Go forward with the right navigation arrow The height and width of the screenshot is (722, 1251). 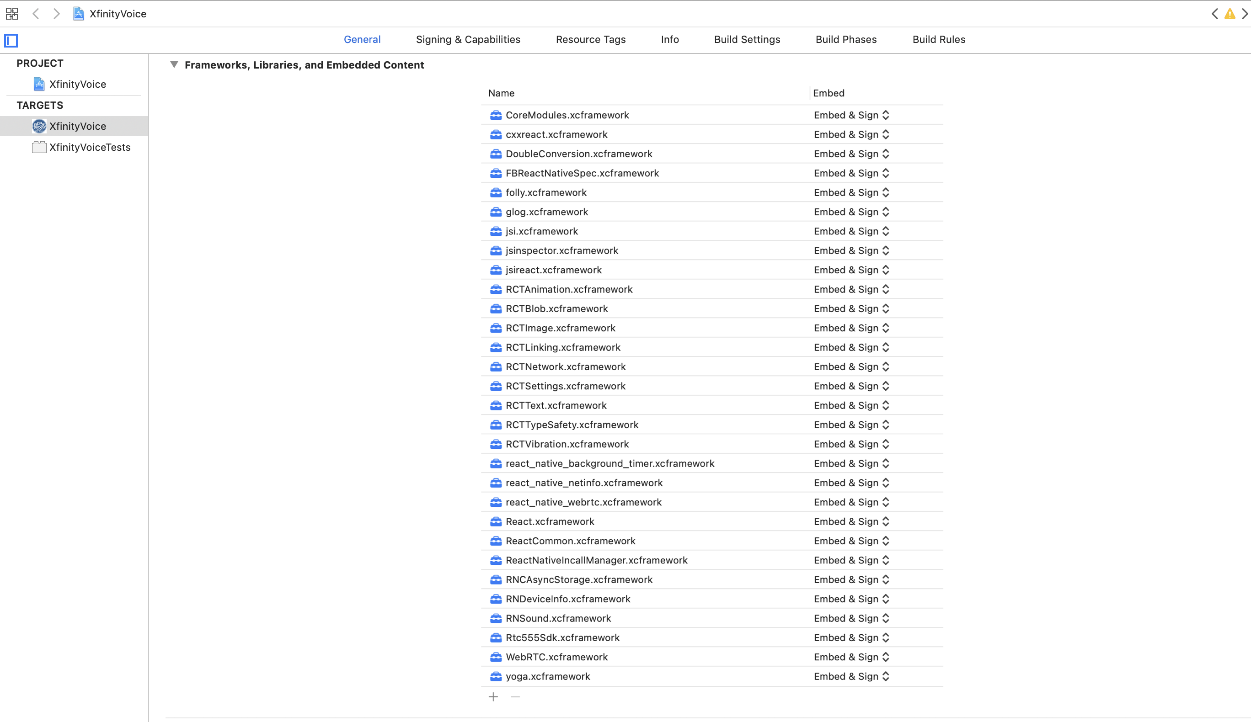click(57, 13)
